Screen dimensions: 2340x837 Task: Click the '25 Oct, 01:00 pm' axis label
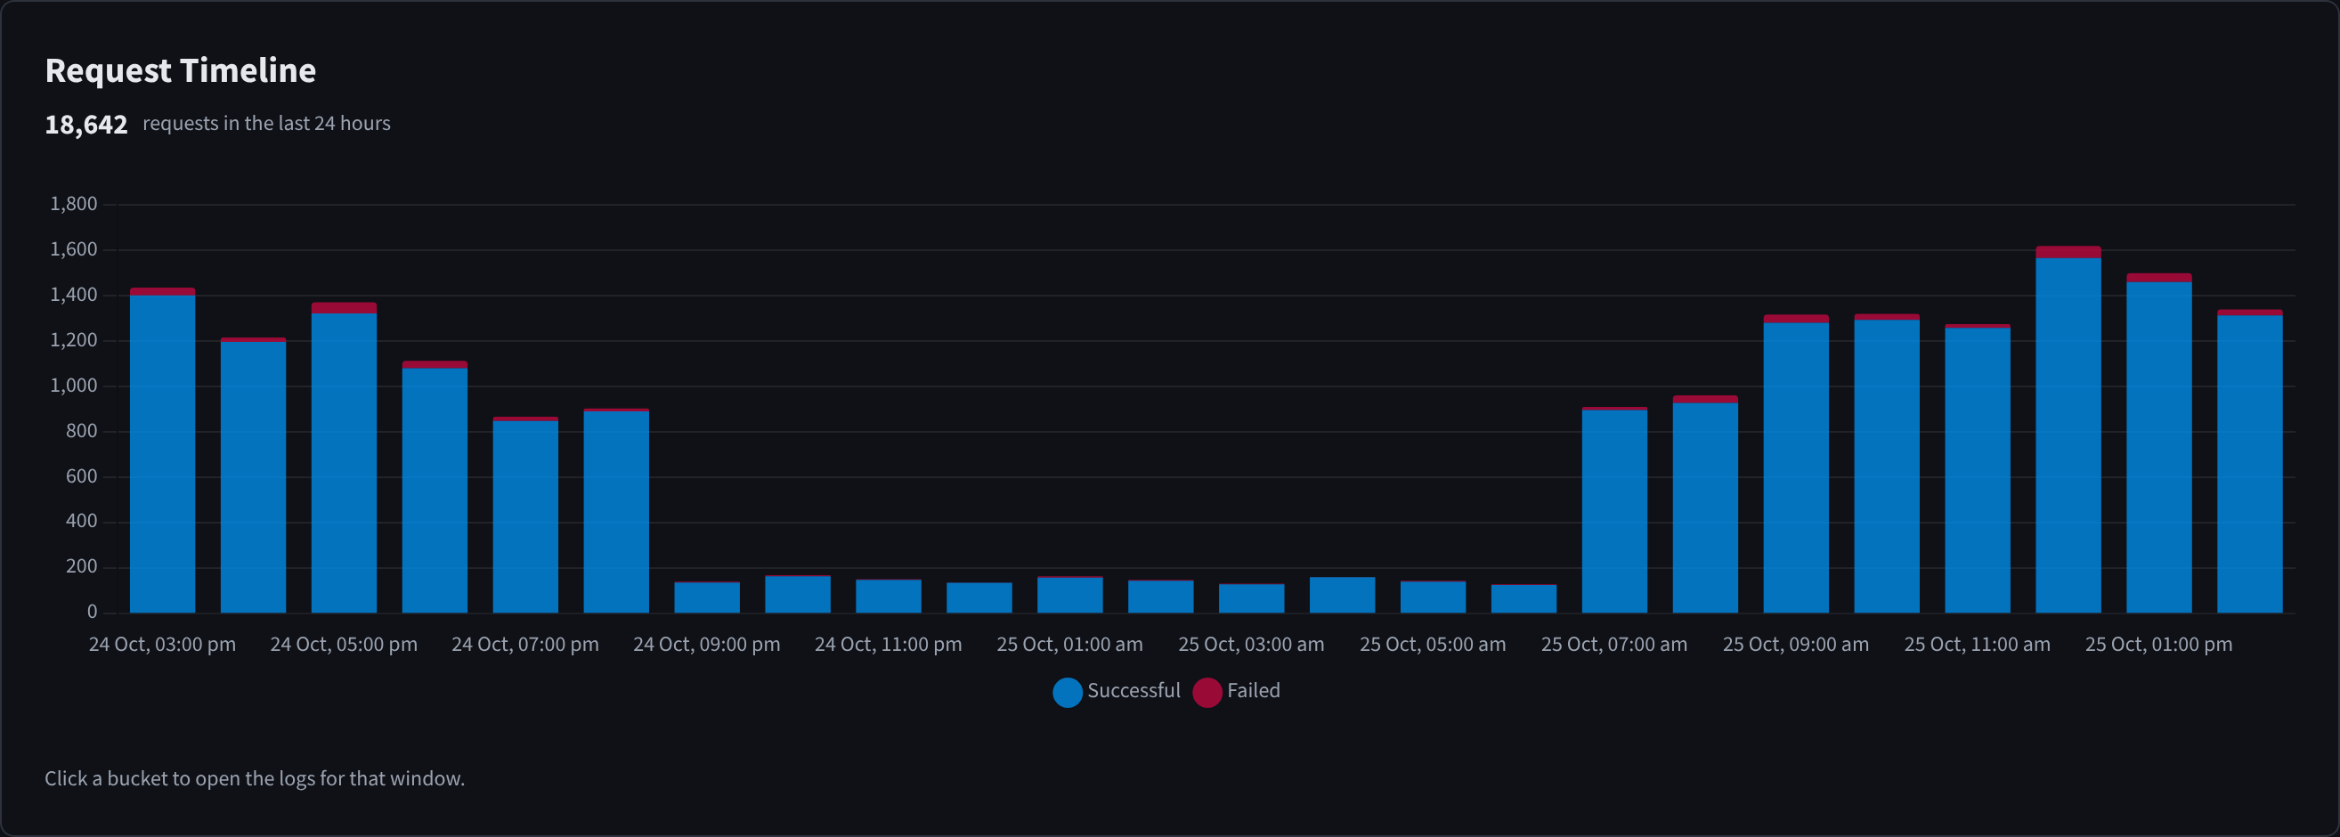[x=2158, y=645]
